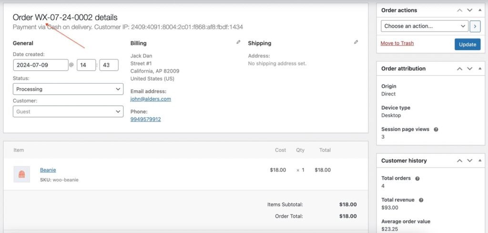Viewport: 488px width, 233px height.
Task: Open the order Status dropdown
Action: click(68, 89)
